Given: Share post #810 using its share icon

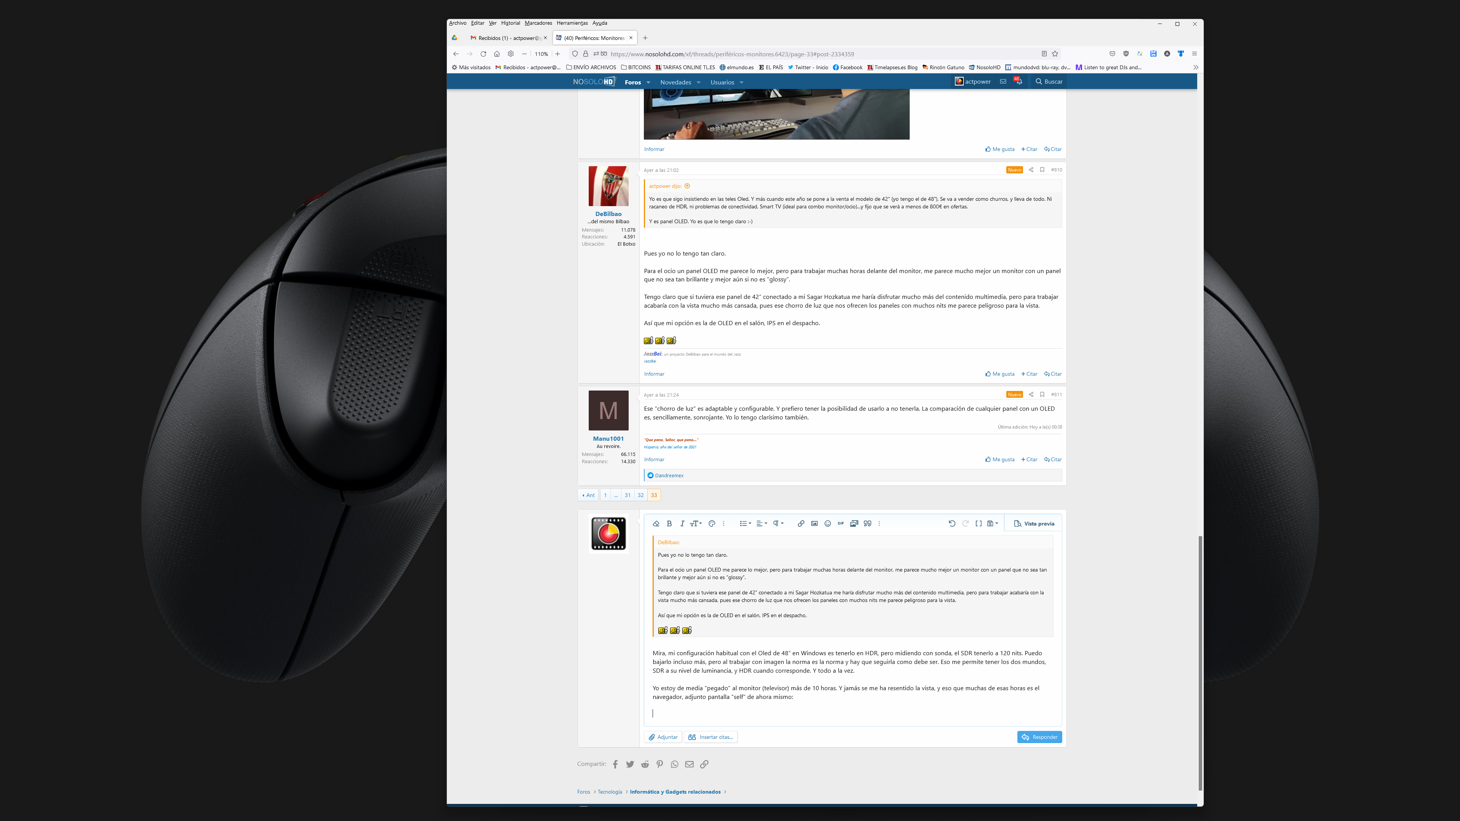Looking at the screenshot, I should pyautogui.click(x=1031, y=170).
